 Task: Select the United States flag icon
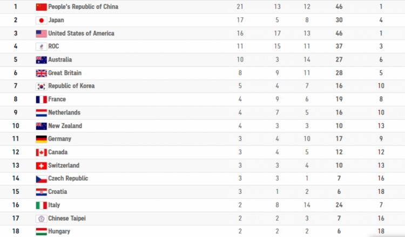(x=42, y=34)
